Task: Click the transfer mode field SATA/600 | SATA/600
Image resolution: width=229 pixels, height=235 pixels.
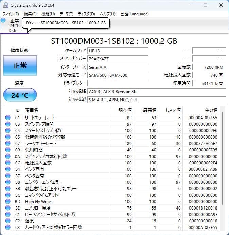Action: point(118,75)
